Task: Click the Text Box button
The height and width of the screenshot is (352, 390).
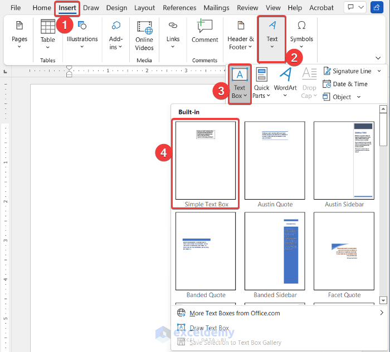Action: 240,84
